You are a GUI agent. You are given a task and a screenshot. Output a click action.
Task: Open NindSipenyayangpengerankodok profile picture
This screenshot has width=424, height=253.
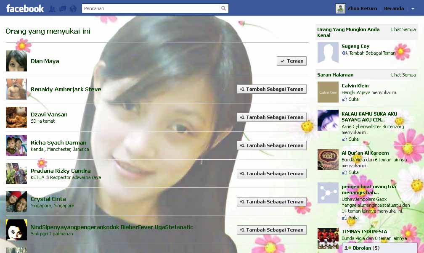coord(16,229)
